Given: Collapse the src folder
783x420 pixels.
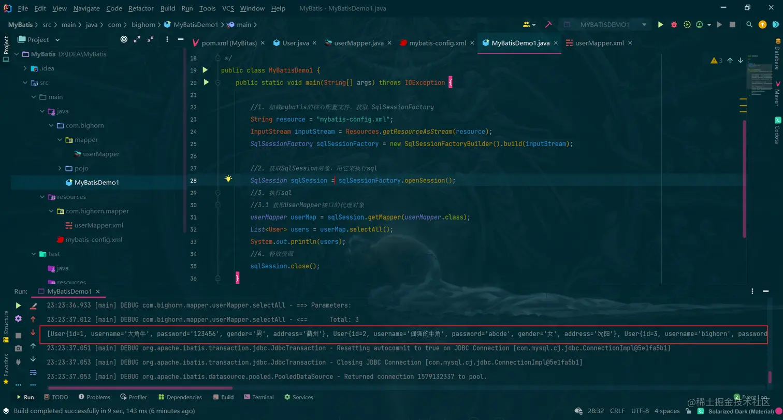Looking at the screenshot, I should coord(25,82).
